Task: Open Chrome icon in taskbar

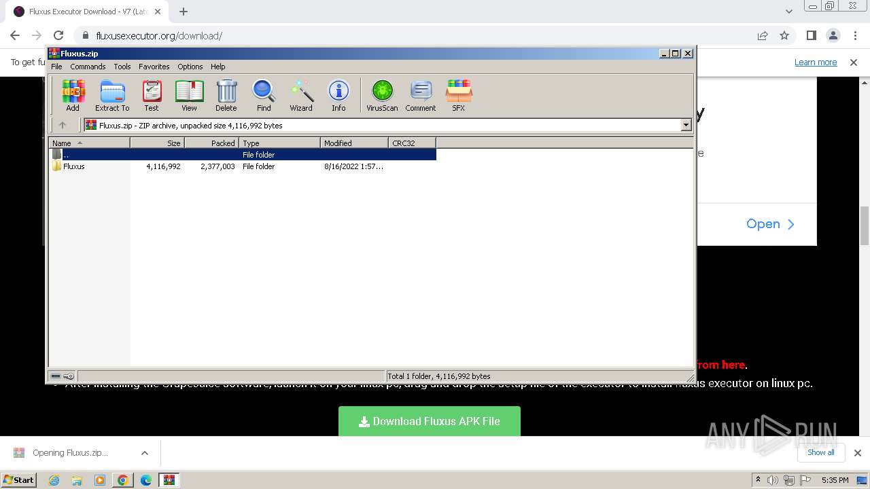Action: [x=122, y=480]
